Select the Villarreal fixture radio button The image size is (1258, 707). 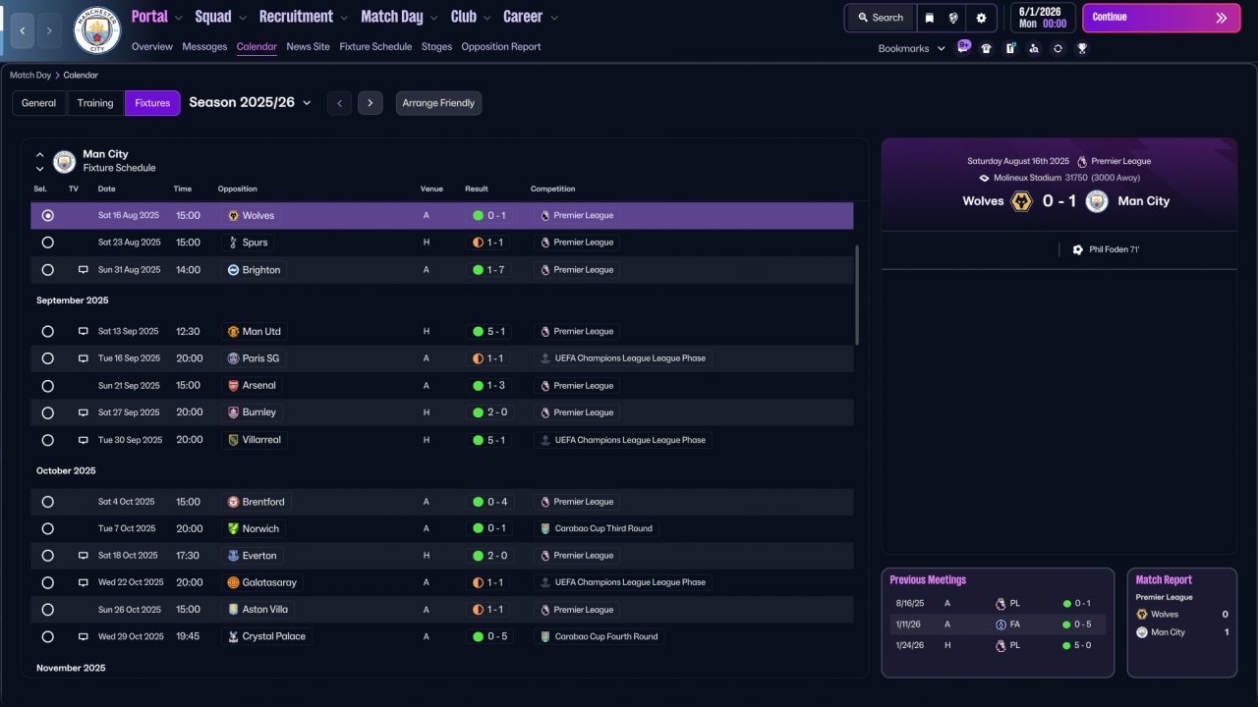47,440
